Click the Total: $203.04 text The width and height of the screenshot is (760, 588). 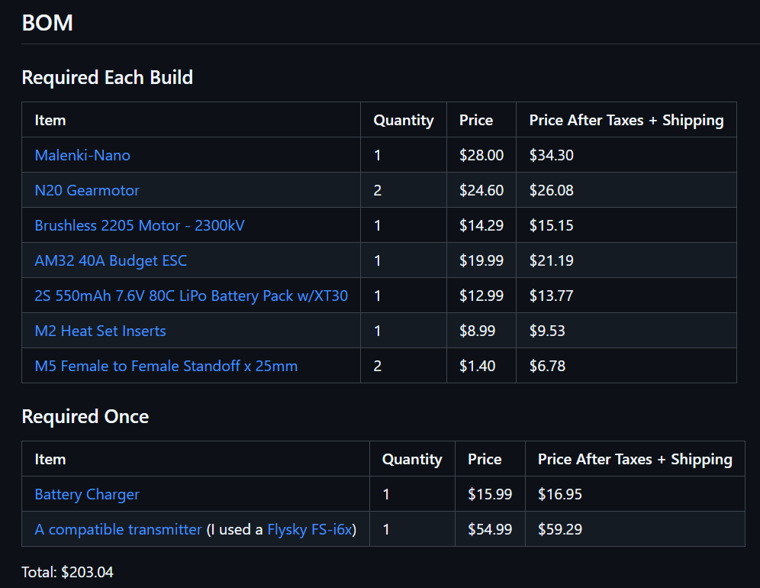pyautogui.click(x=67, y=572)
